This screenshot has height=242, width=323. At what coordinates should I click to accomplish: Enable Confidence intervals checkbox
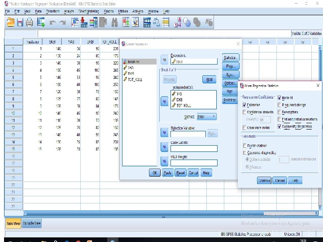(244, 112)
